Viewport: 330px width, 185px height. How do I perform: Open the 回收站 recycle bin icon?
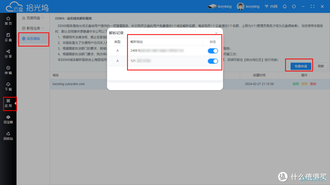click(8, 136)
